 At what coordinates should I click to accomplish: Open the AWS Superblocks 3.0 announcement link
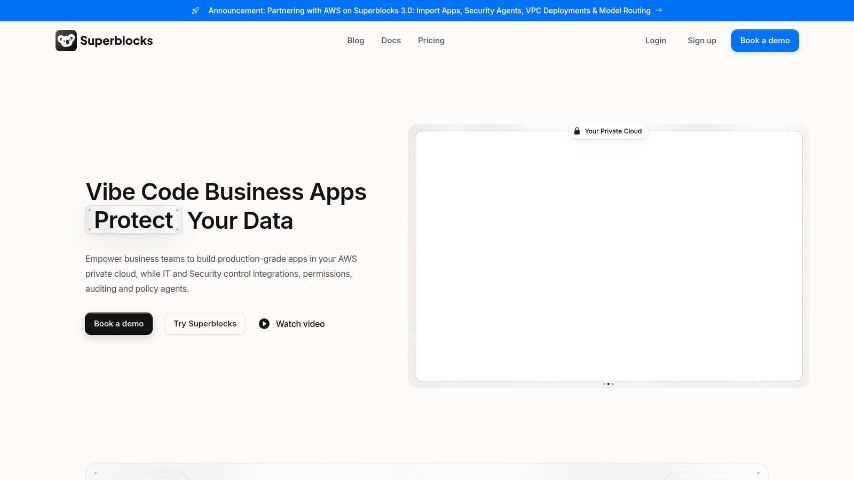(x=430, y=11)
